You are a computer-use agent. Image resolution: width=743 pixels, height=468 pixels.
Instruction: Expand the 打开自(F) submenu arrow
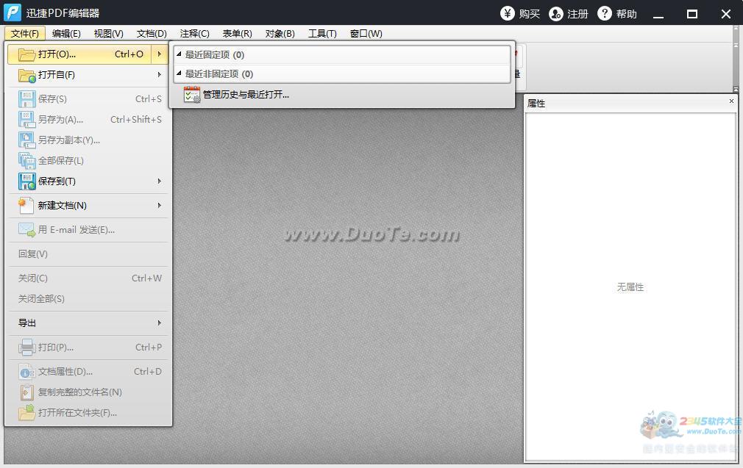point(160,75)
